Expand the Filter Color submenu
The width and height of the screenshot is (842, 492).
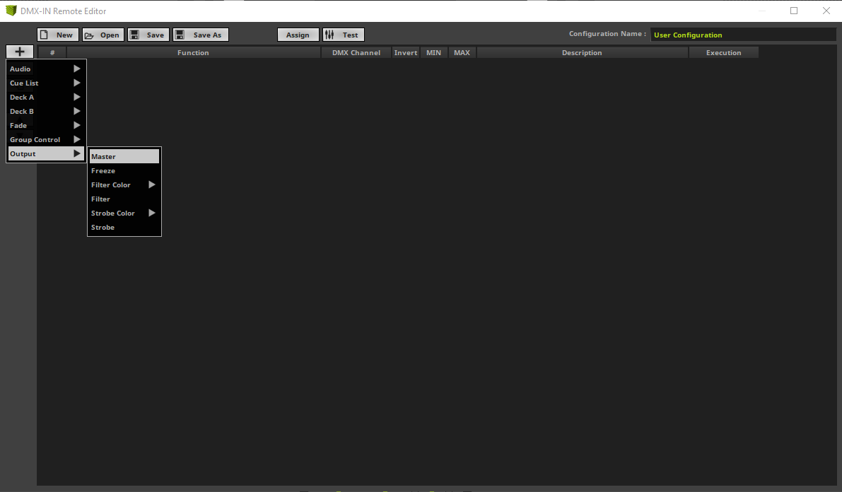pos(124,184)
